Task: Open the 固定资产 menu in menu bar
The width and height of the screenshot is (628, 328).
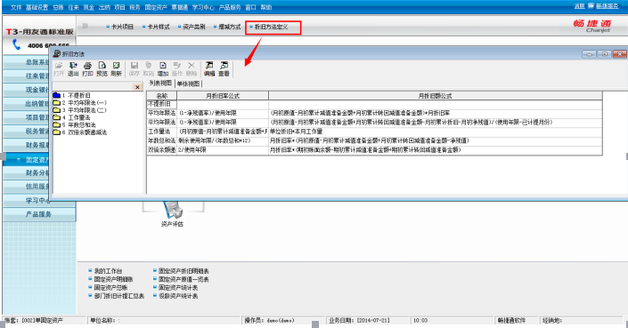Action: click(156, 7)
